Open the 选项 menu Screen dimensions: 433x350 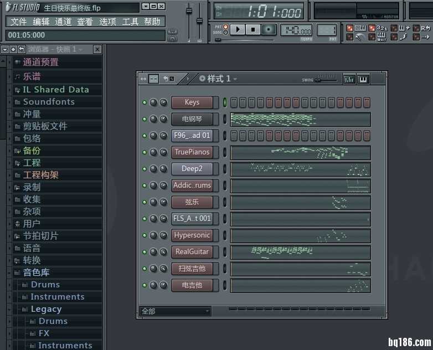107,22
